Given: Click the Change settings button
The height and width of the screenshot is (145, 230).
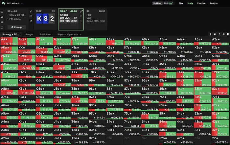Looking at the screenshot, I should (17, 27).
